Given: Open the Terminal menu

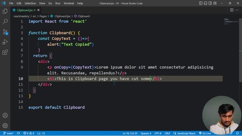Looking at the screenshot, I should click(x=69, y=3).
